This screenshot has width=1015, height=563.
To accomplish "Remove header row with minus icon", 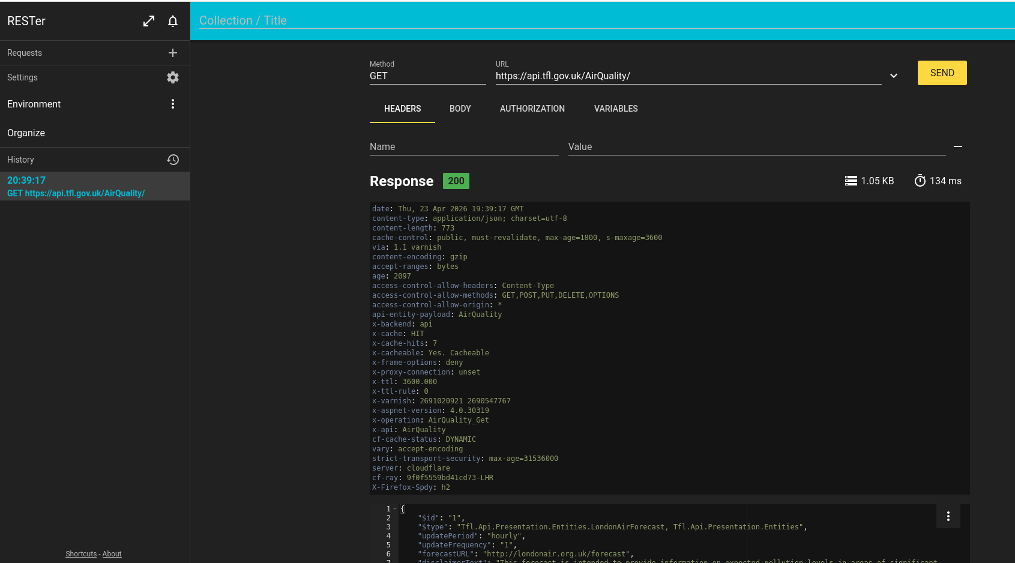I will point(958,146).
